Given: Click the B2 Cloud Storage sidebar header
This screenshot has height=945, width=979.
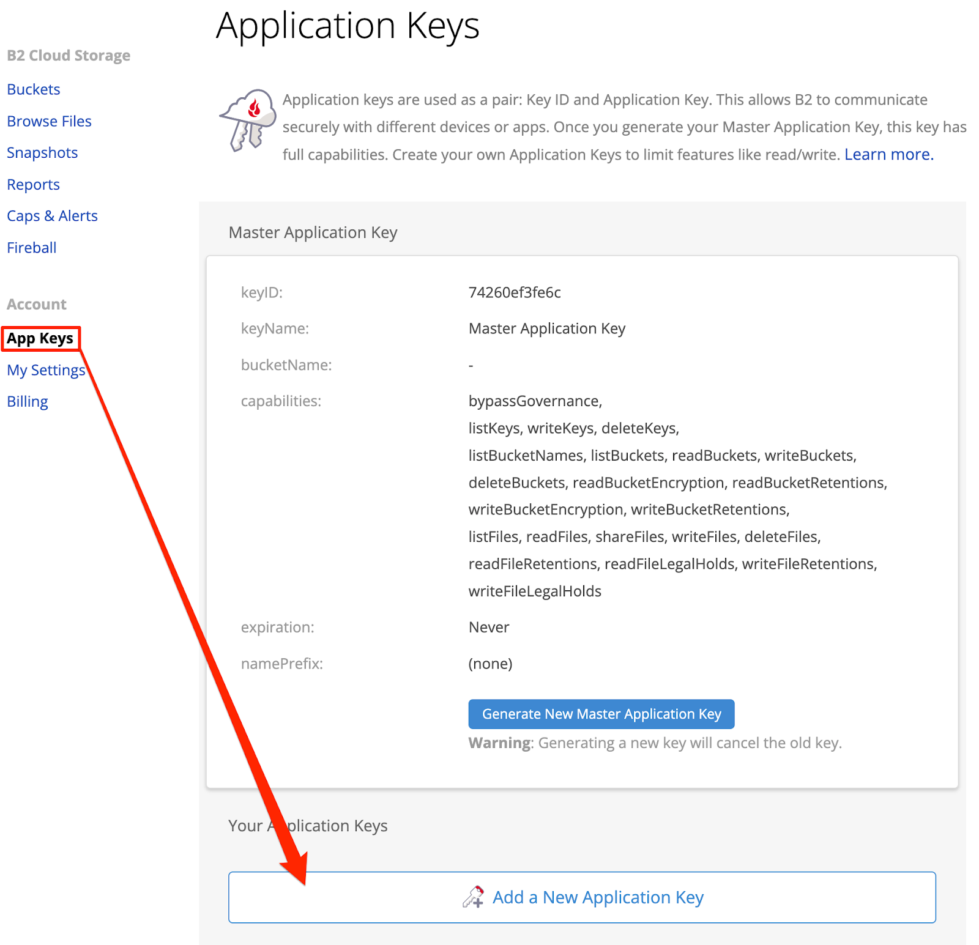Looking at the screenshot, I should [x=69, y=56].
